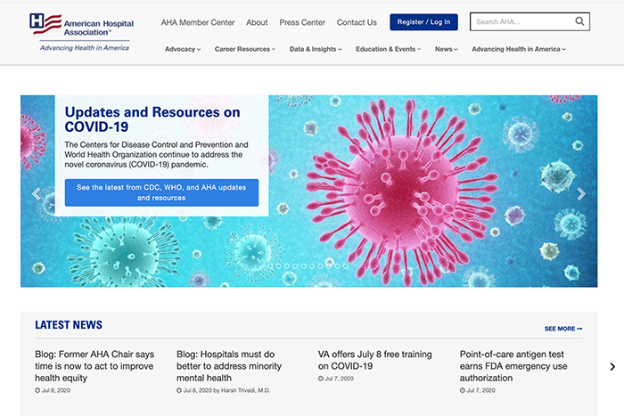This screenshot has height=416, width=624.
Task: Click the SEE MORE news link
Action: [x=563, y=329]
